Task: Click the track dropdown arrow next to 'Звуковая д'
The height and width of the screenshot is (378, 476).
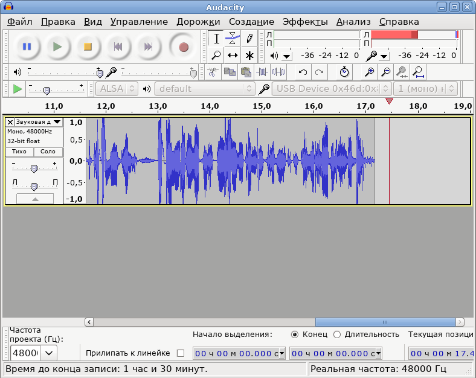Action: pyautogui.click(x=57, y=122)
